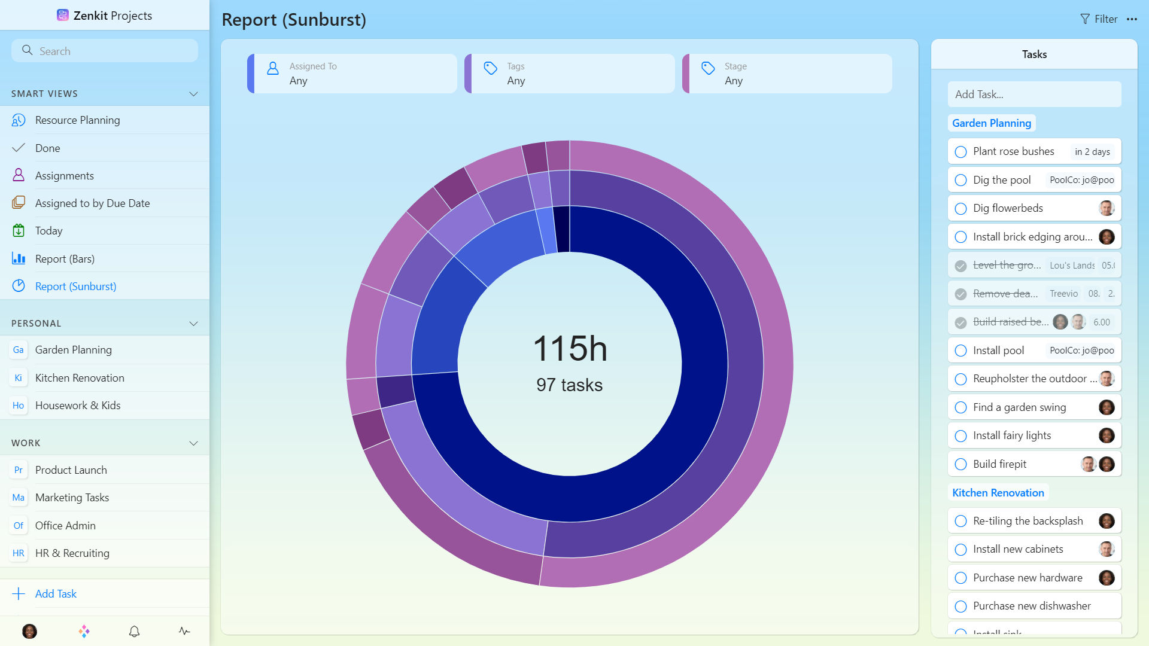1149x646 pixels.
Task: Click the notifications bell icon
Action: click(x=134, y=631)
